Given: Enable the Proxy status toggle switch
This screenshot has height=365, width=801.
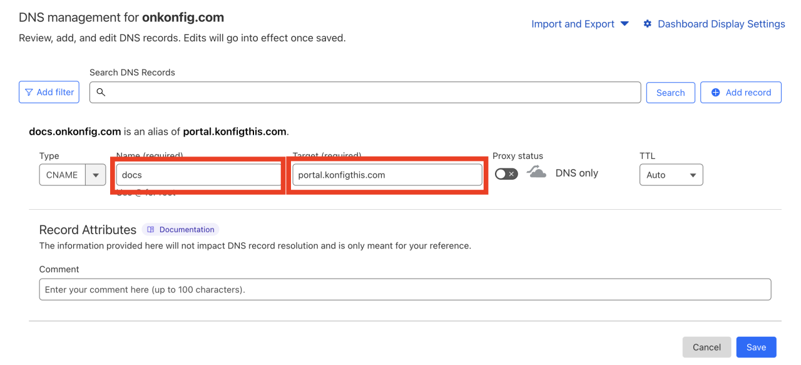Looking at the screenshot, I should click(x=506, y=173).
